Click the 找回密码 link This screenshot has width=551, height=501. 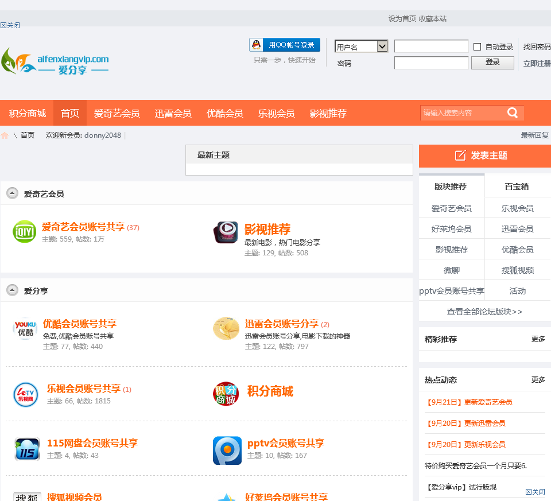click(537, 46)
